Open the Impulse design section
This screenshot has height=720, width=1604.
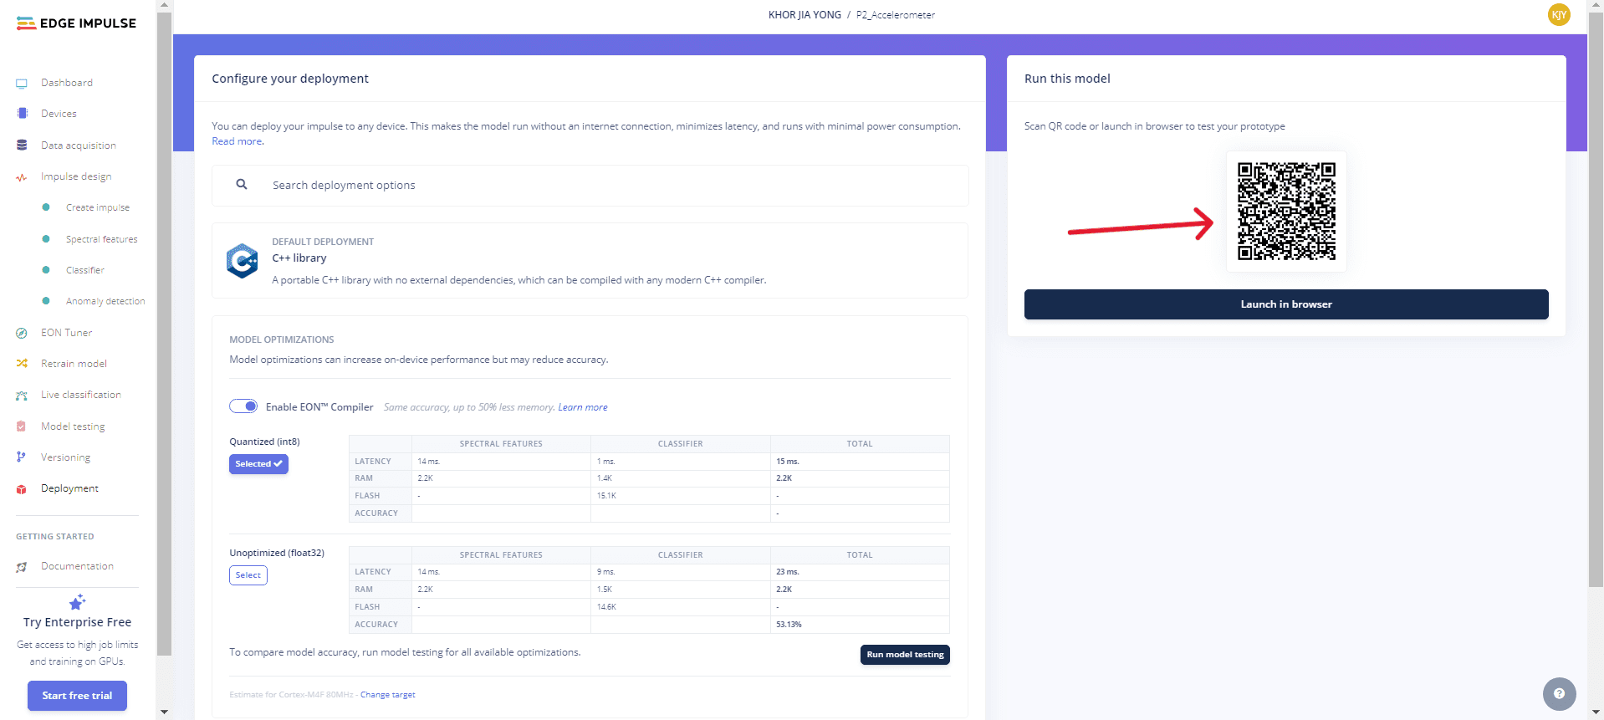(x=76, y=176)
